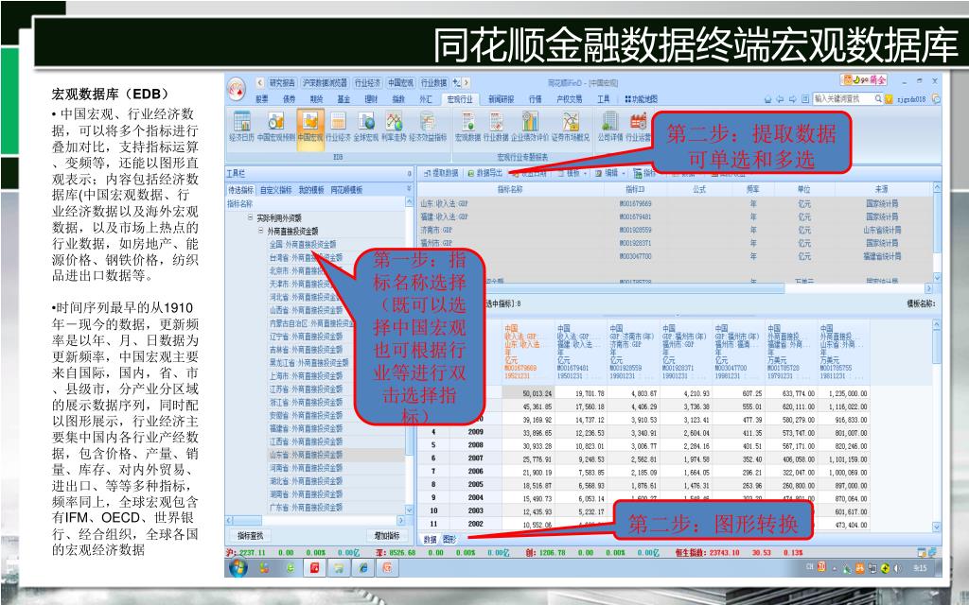
Task: Collapse the 实际利用外资额 tree node
Action: click(250, 217)
